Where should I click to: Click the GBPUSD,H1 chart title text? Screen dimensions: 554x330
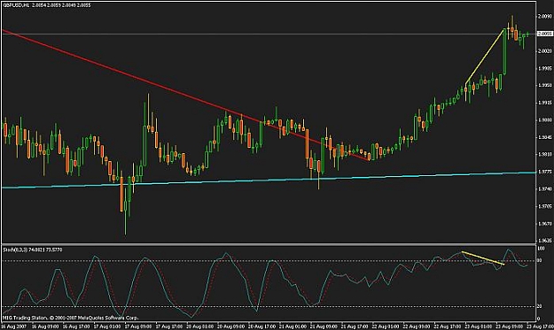pos(46,5)
